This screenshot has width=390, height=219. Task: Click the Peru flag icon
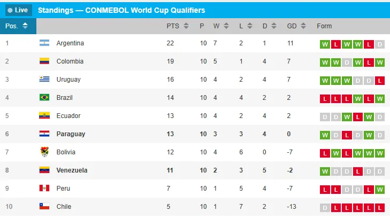(44, 189)
